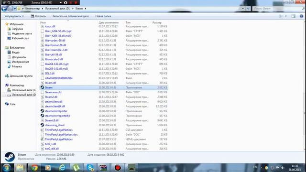Open the media player taskbar icon
The width and height of the screenshot is (306, 172).
pyautogui.click(x=48, y=168)
